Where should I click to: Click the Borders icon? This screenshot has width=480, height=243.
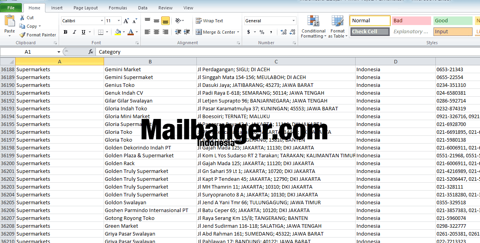(x=101, y=32)
